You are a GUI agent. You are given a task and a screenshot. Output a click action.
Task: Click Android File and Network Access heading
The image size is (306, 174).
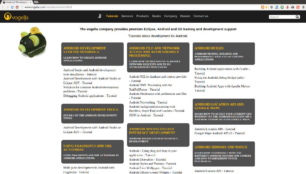pos(154,52)
